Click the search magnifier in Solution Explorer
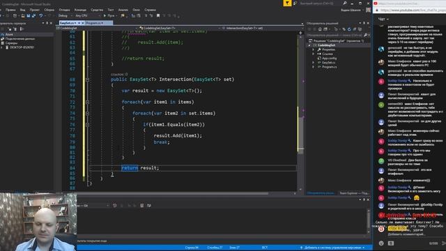446x251 pixels. 365,35
